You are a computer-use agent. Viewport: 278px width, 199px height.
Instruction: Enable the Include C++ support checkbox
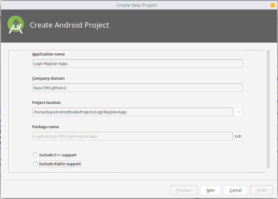click(35, 155)
